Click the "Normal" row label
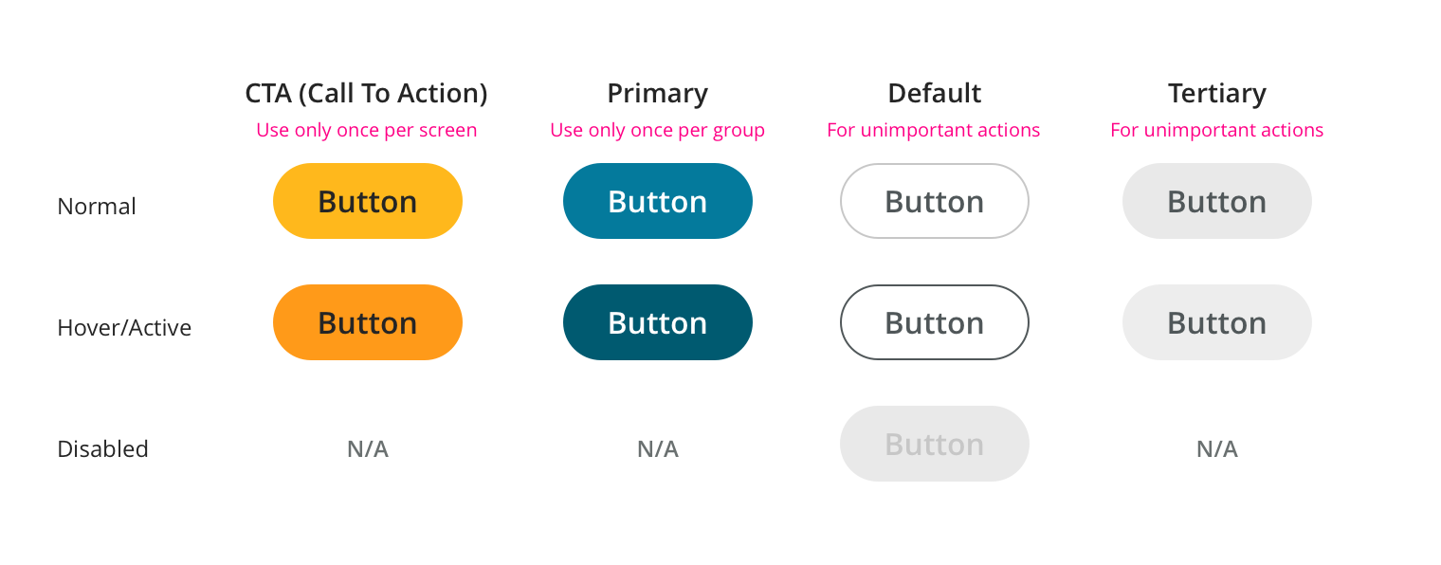Image resolution: width=1441 pixels, height=565 pixels. (97, 206)
